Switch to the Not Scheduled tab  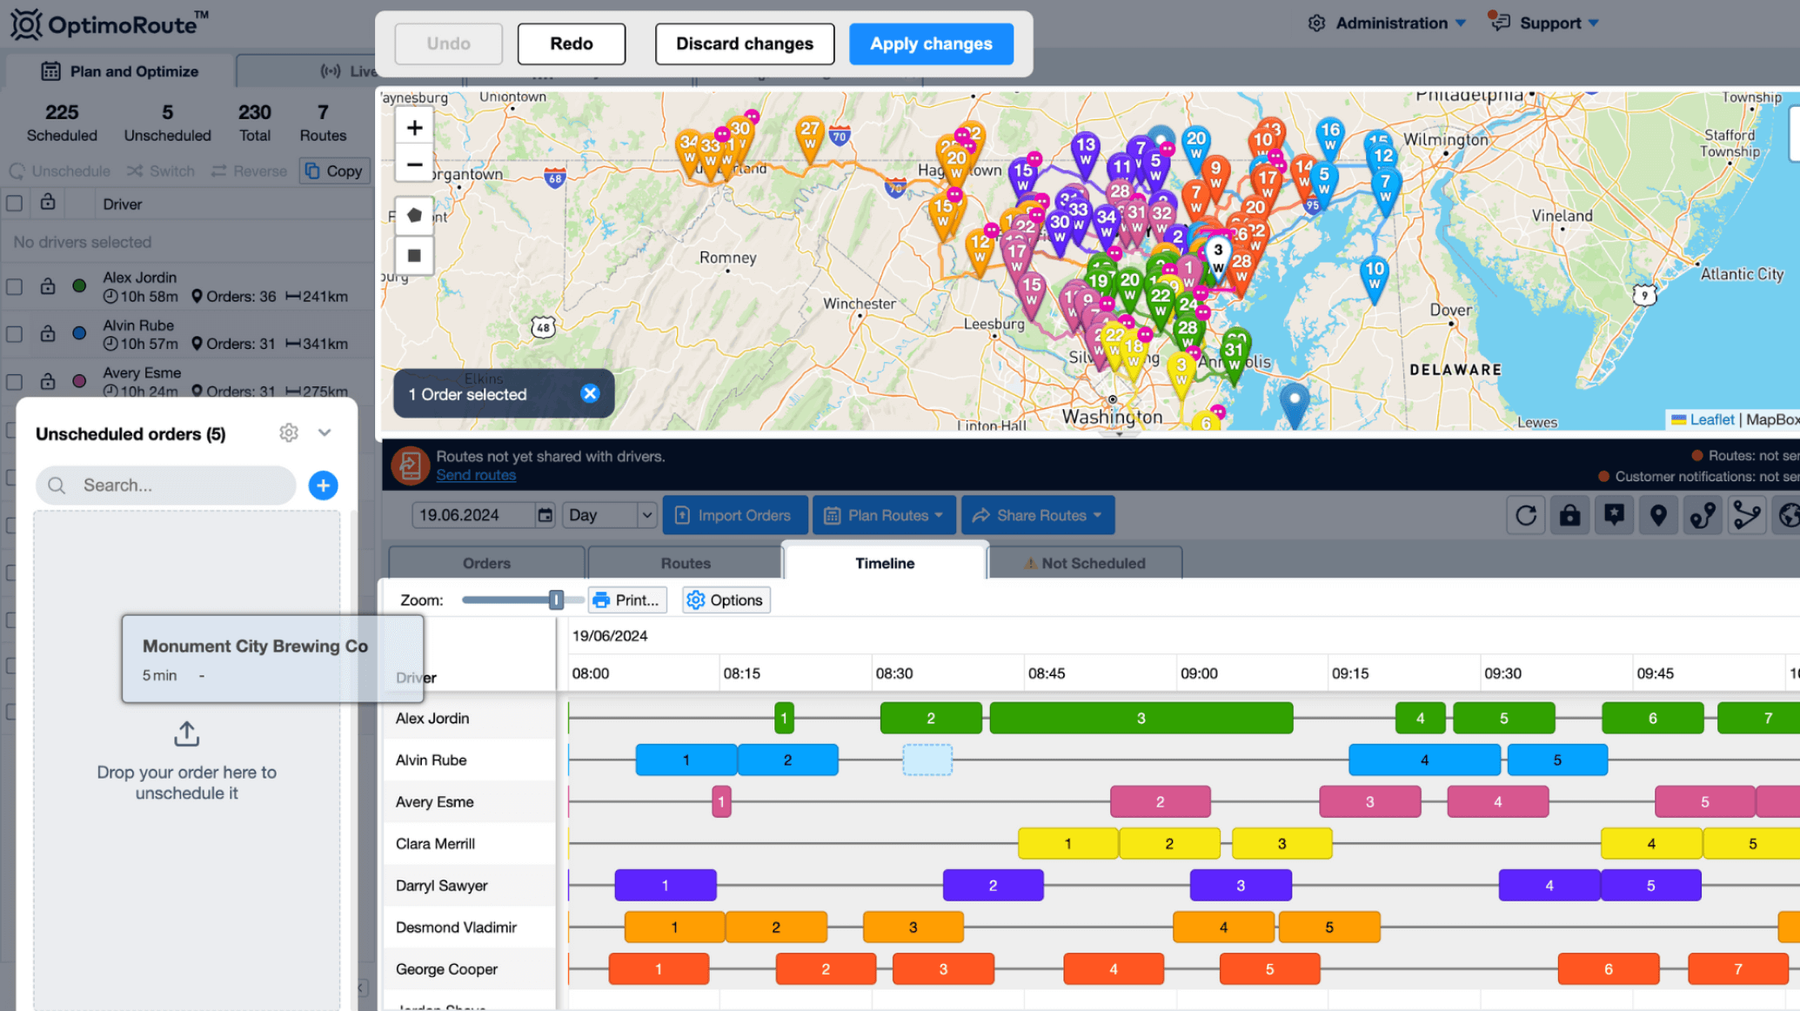click(x=1086, y=562)
